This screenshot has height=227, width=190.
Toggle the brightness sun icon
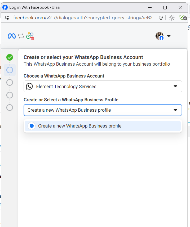[171, 18]
